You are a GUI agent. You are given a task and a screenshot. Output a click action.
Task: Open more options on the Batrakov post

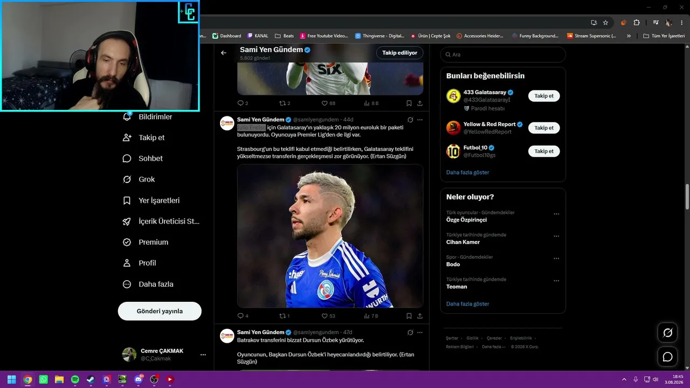pos(420,332)
